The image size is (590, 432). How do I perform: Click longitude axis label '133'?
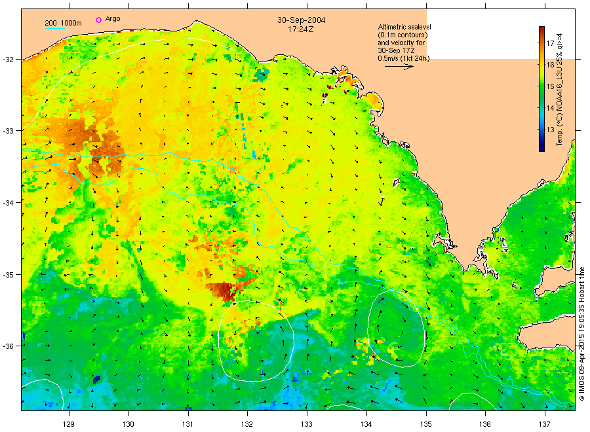307,424
